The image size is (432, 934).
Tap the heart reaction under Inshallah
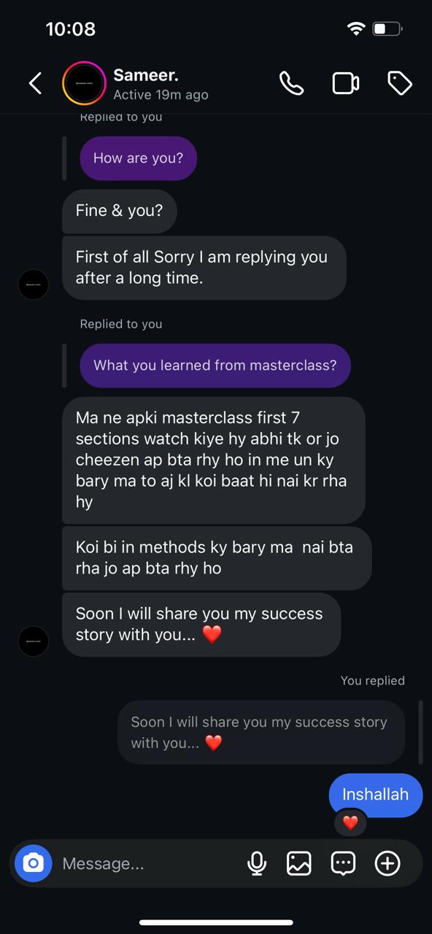[350, 823]
